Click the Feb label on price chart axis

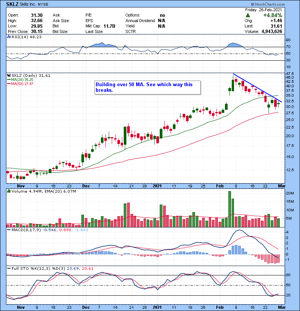pyautogui.click(x=220, y=186)
